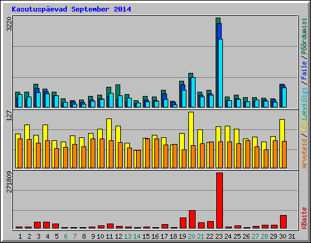Click the red KBaite bar for day 20
The height and width of the screenshot is (243, 311).
tap(192, 219)
